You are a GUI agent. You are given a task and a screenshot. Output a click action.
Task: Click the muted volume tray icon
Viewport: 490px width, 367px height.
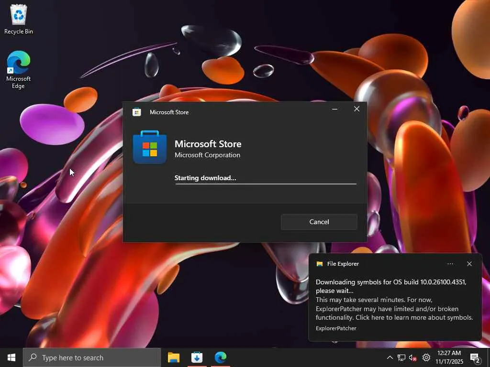413,357
